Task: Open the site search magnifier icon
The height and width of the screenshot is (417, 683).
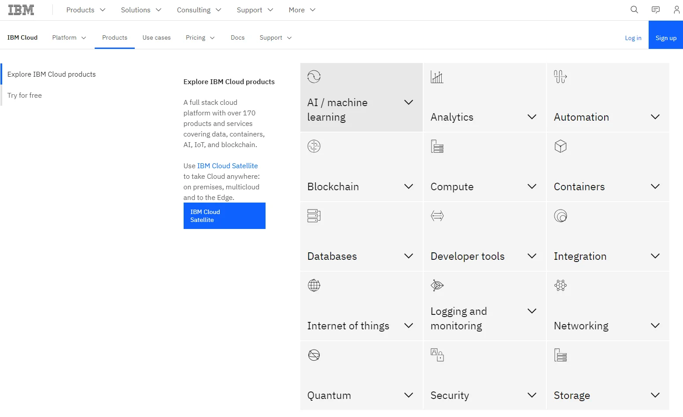Action: [x=634, y=10]
